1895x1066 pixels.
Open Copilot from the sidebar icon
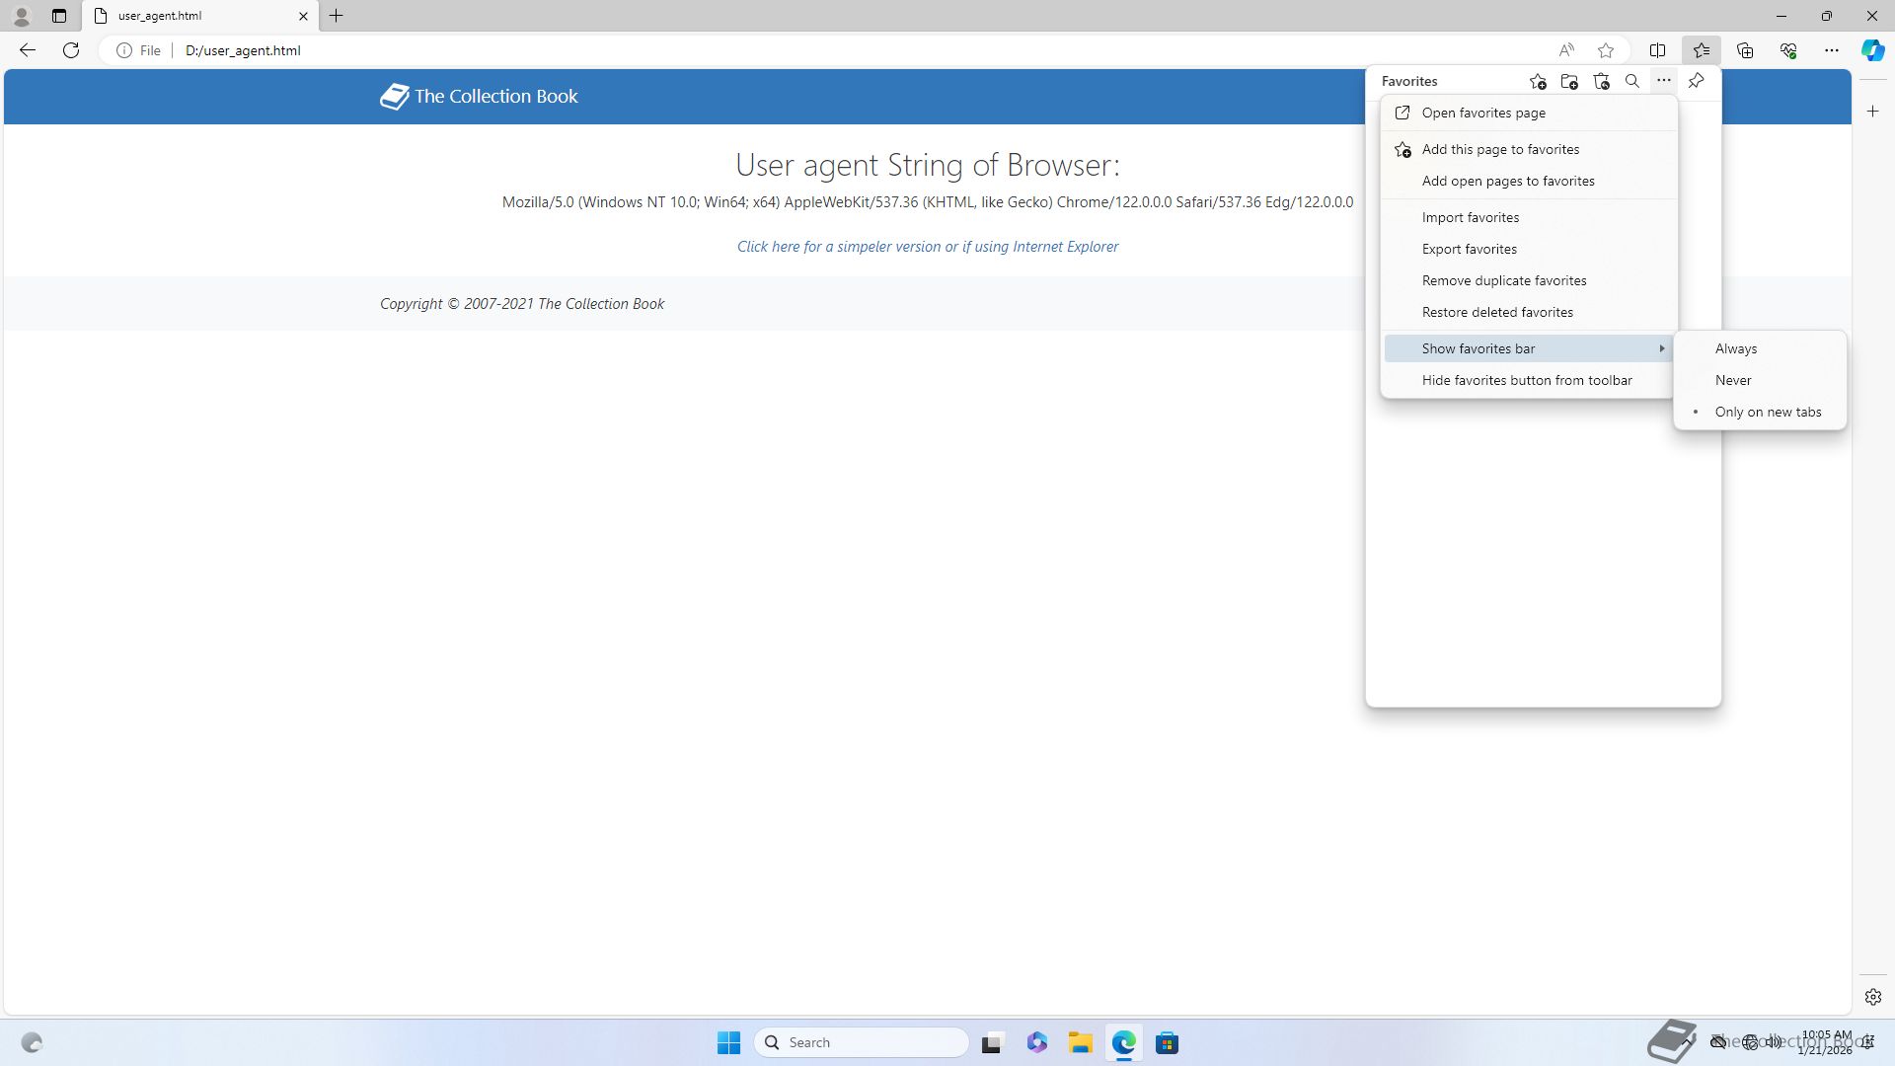[1872, 50]
